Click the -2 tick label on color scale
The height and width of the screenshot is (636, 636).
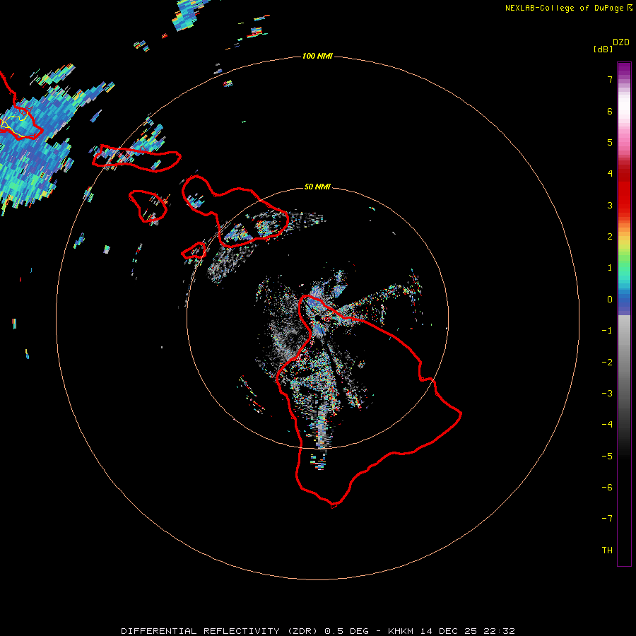[x=607, y=363]
